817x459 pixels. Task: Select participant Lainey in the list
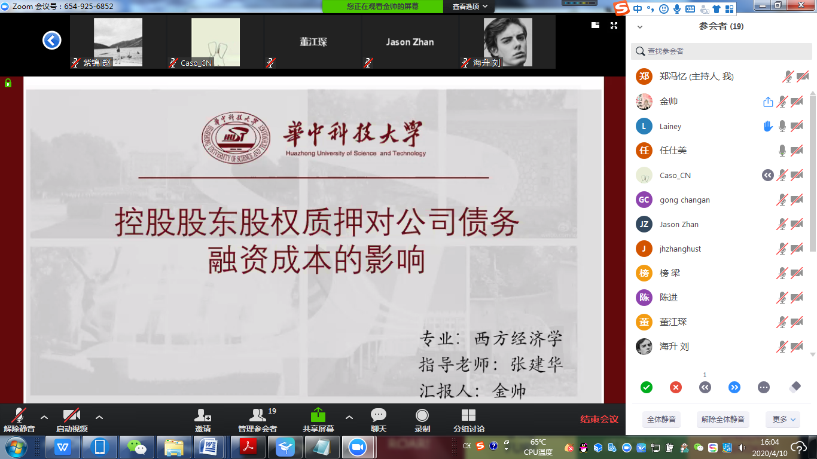(670, 126)
